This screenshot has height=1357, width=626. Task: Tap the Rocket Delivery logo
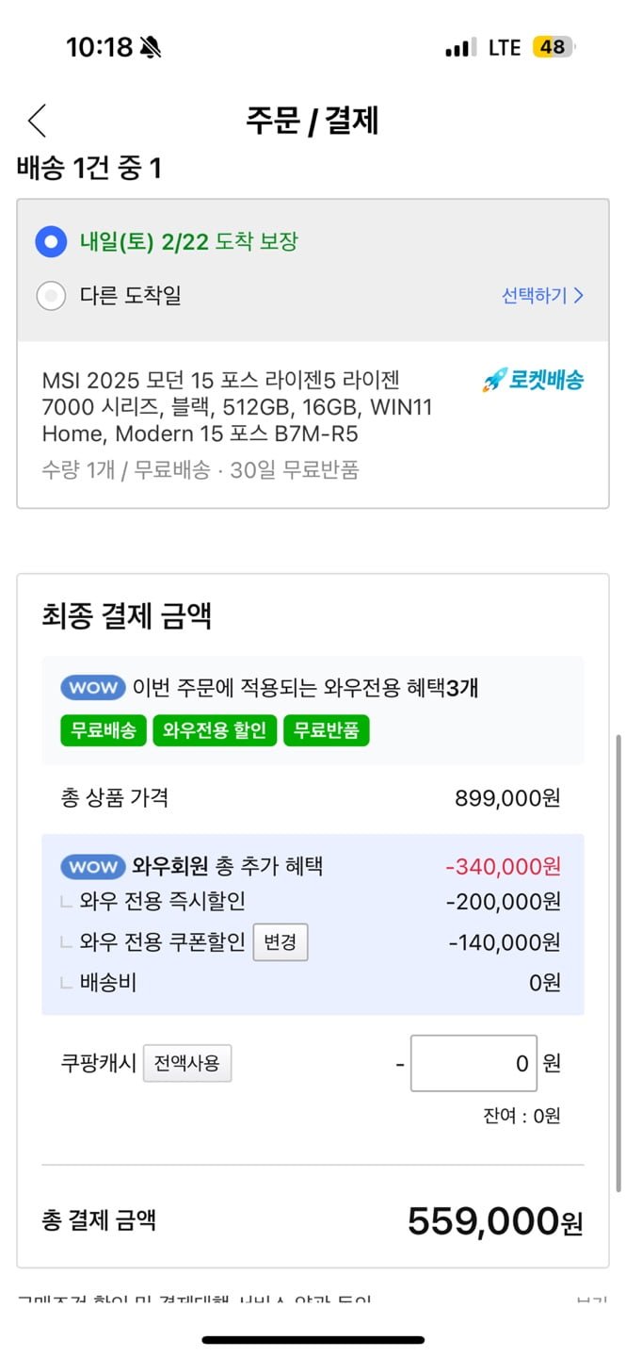click(x=533, y=380)
